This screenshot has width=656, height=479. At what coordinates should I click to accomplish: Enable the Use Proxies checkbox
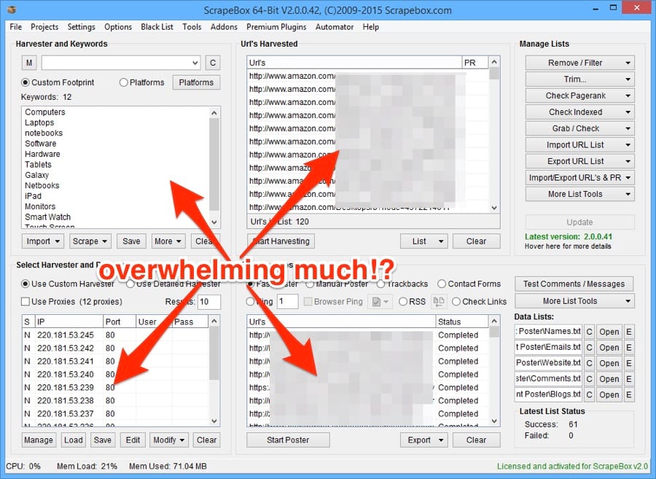[x=26, y=302]
